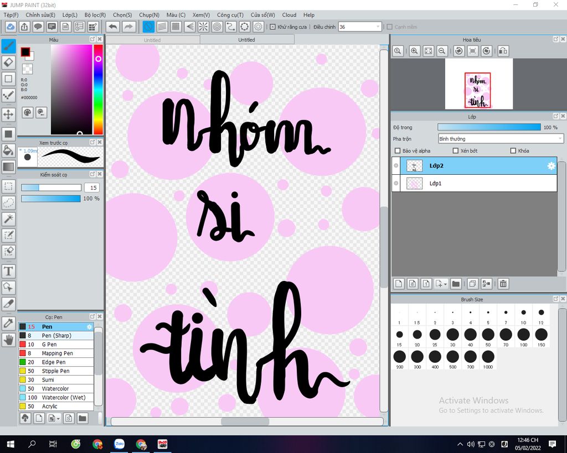This screenshot has width=567, height=453.
Task: Open the Tệp(F) menu
Action: click(x=11, y=15)
